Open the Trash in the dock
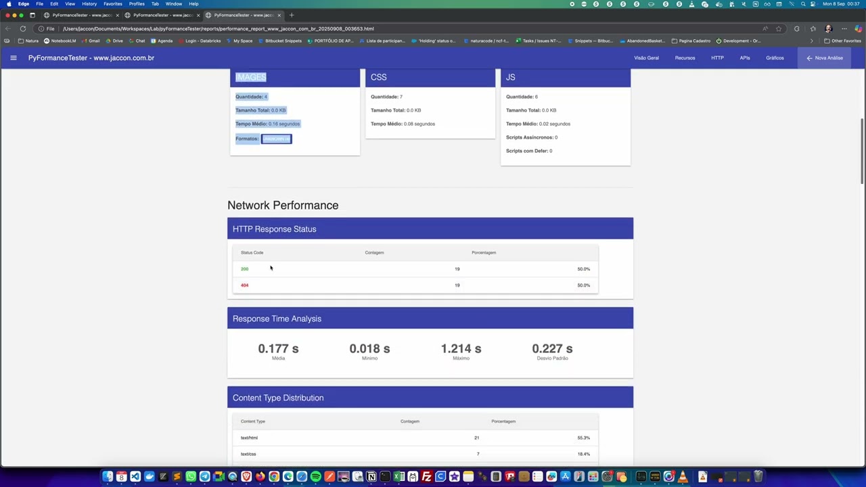Viewport: 866px width, 487px height. 758,477
